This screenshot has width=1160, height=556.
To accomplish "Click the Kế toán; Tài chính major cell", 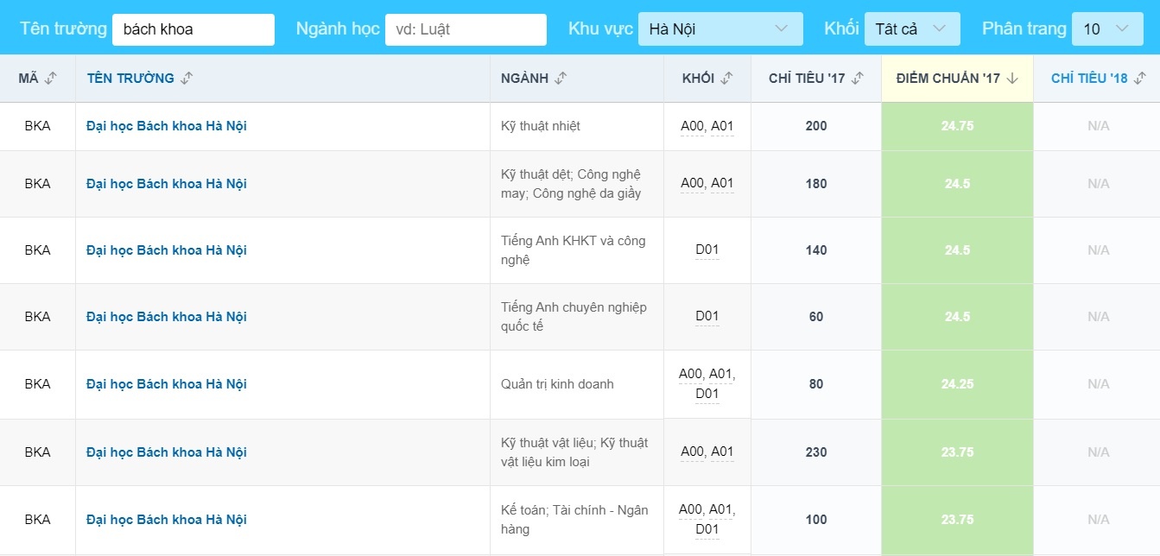I will (575, 520).
